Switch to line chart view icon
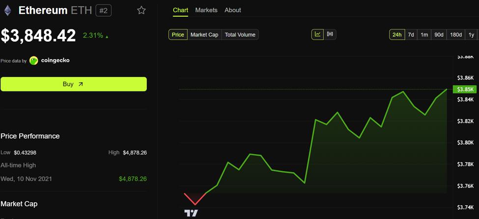 318,34
